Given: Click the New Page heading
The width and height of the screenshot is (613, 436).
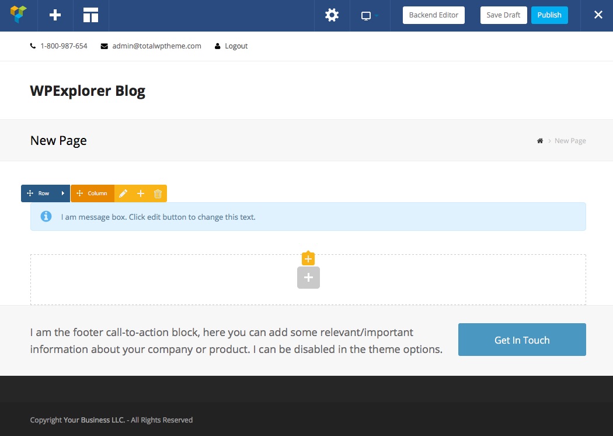Looking at the screenshot, I should (x=58, y=140).
